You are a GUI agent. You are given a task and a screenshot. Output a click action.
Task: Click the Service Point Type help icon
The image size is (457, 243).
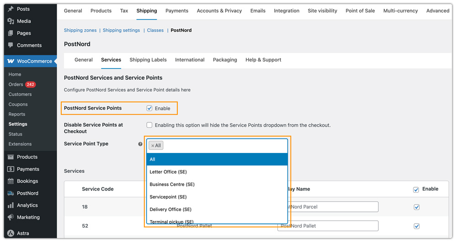point(140,144)
